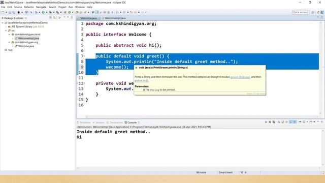Click Collapse All in Package Explorer
This screenshot has width=325, height=183.
point(50,18)
